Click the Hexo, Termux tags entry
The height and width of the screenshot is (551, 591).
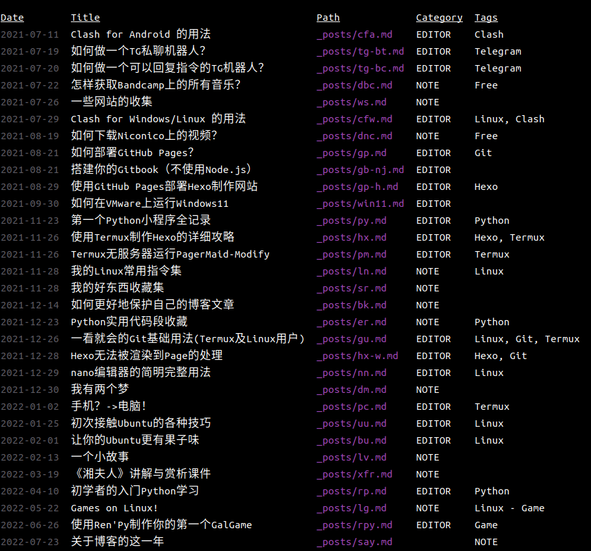509,237
